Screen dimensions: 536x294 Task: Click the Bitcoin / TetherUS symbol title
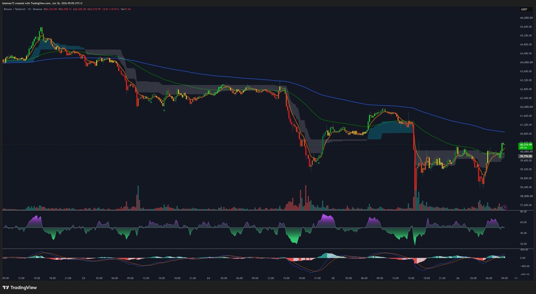tap(23, 9)
